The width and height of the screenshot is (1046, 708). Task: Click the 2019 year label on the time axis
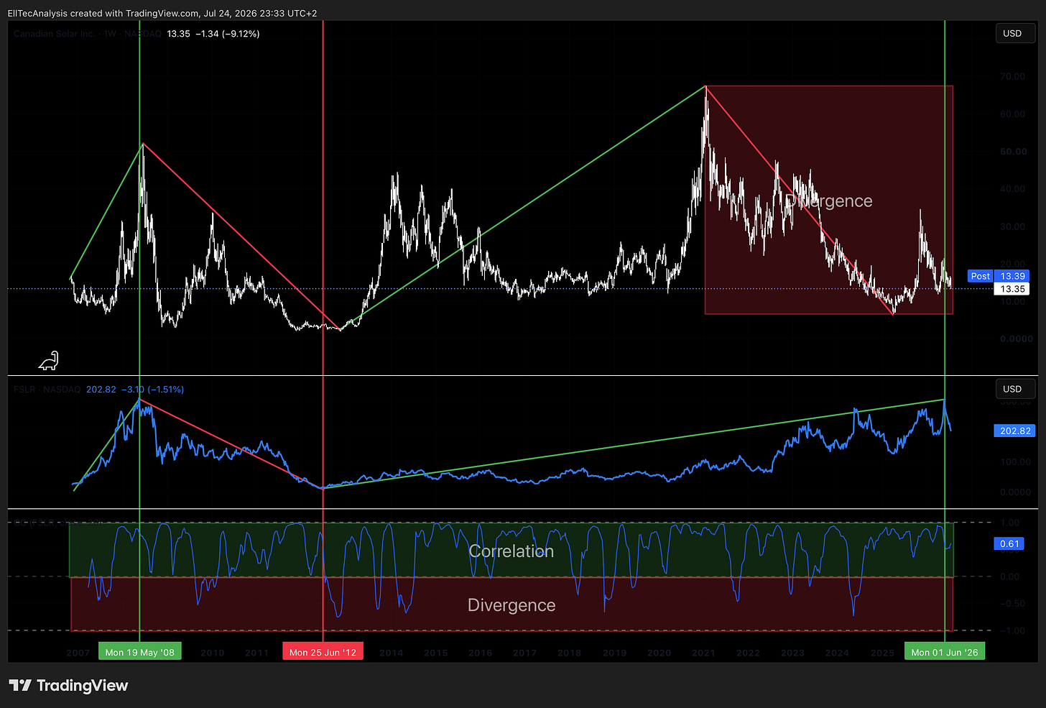click(615, 653)
